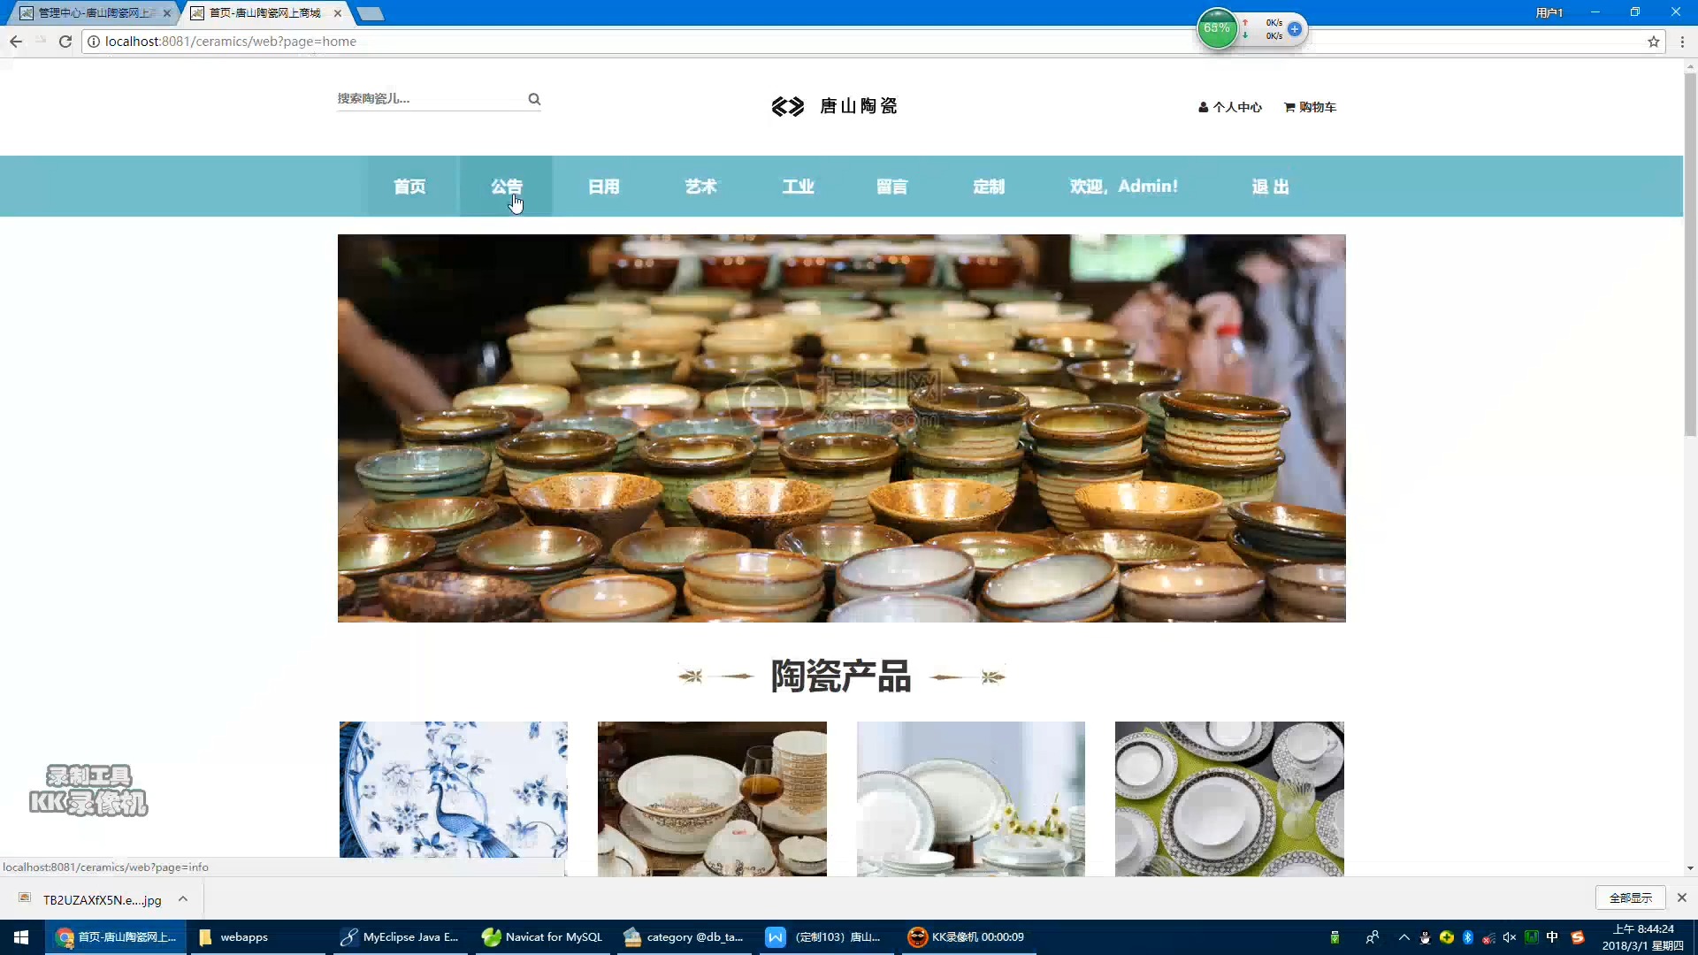Click the ceramics search input field
Screen dimensions: 1698x955
(x=432, y=98)
